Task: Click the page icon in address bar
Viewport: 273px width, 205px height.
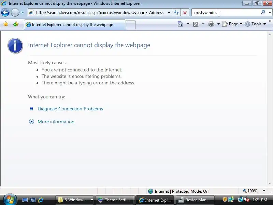Action: (x=31, y=13)
